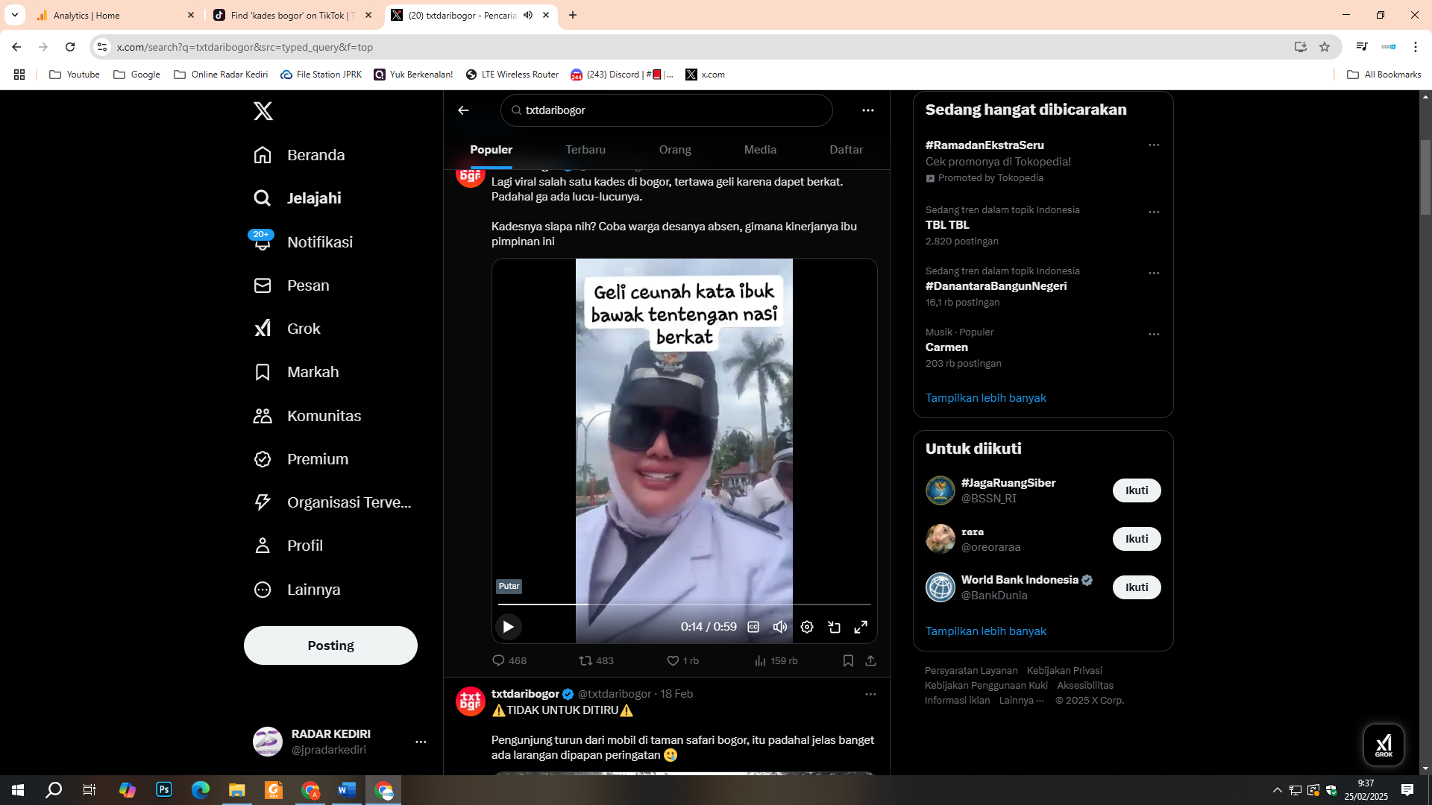Bookmark the kades video post
This screenshot has width=1432, height=805.
[x=848, y=660]
